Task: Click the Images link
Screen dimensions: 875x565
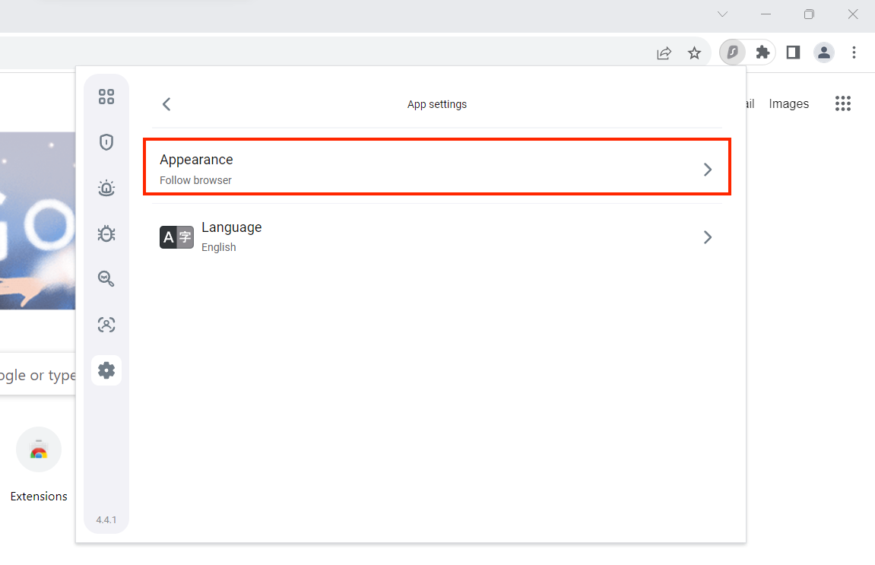Action: [788, 104]
